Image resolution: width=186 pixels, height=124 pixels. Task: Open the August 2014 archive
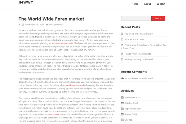click(131, 114)
